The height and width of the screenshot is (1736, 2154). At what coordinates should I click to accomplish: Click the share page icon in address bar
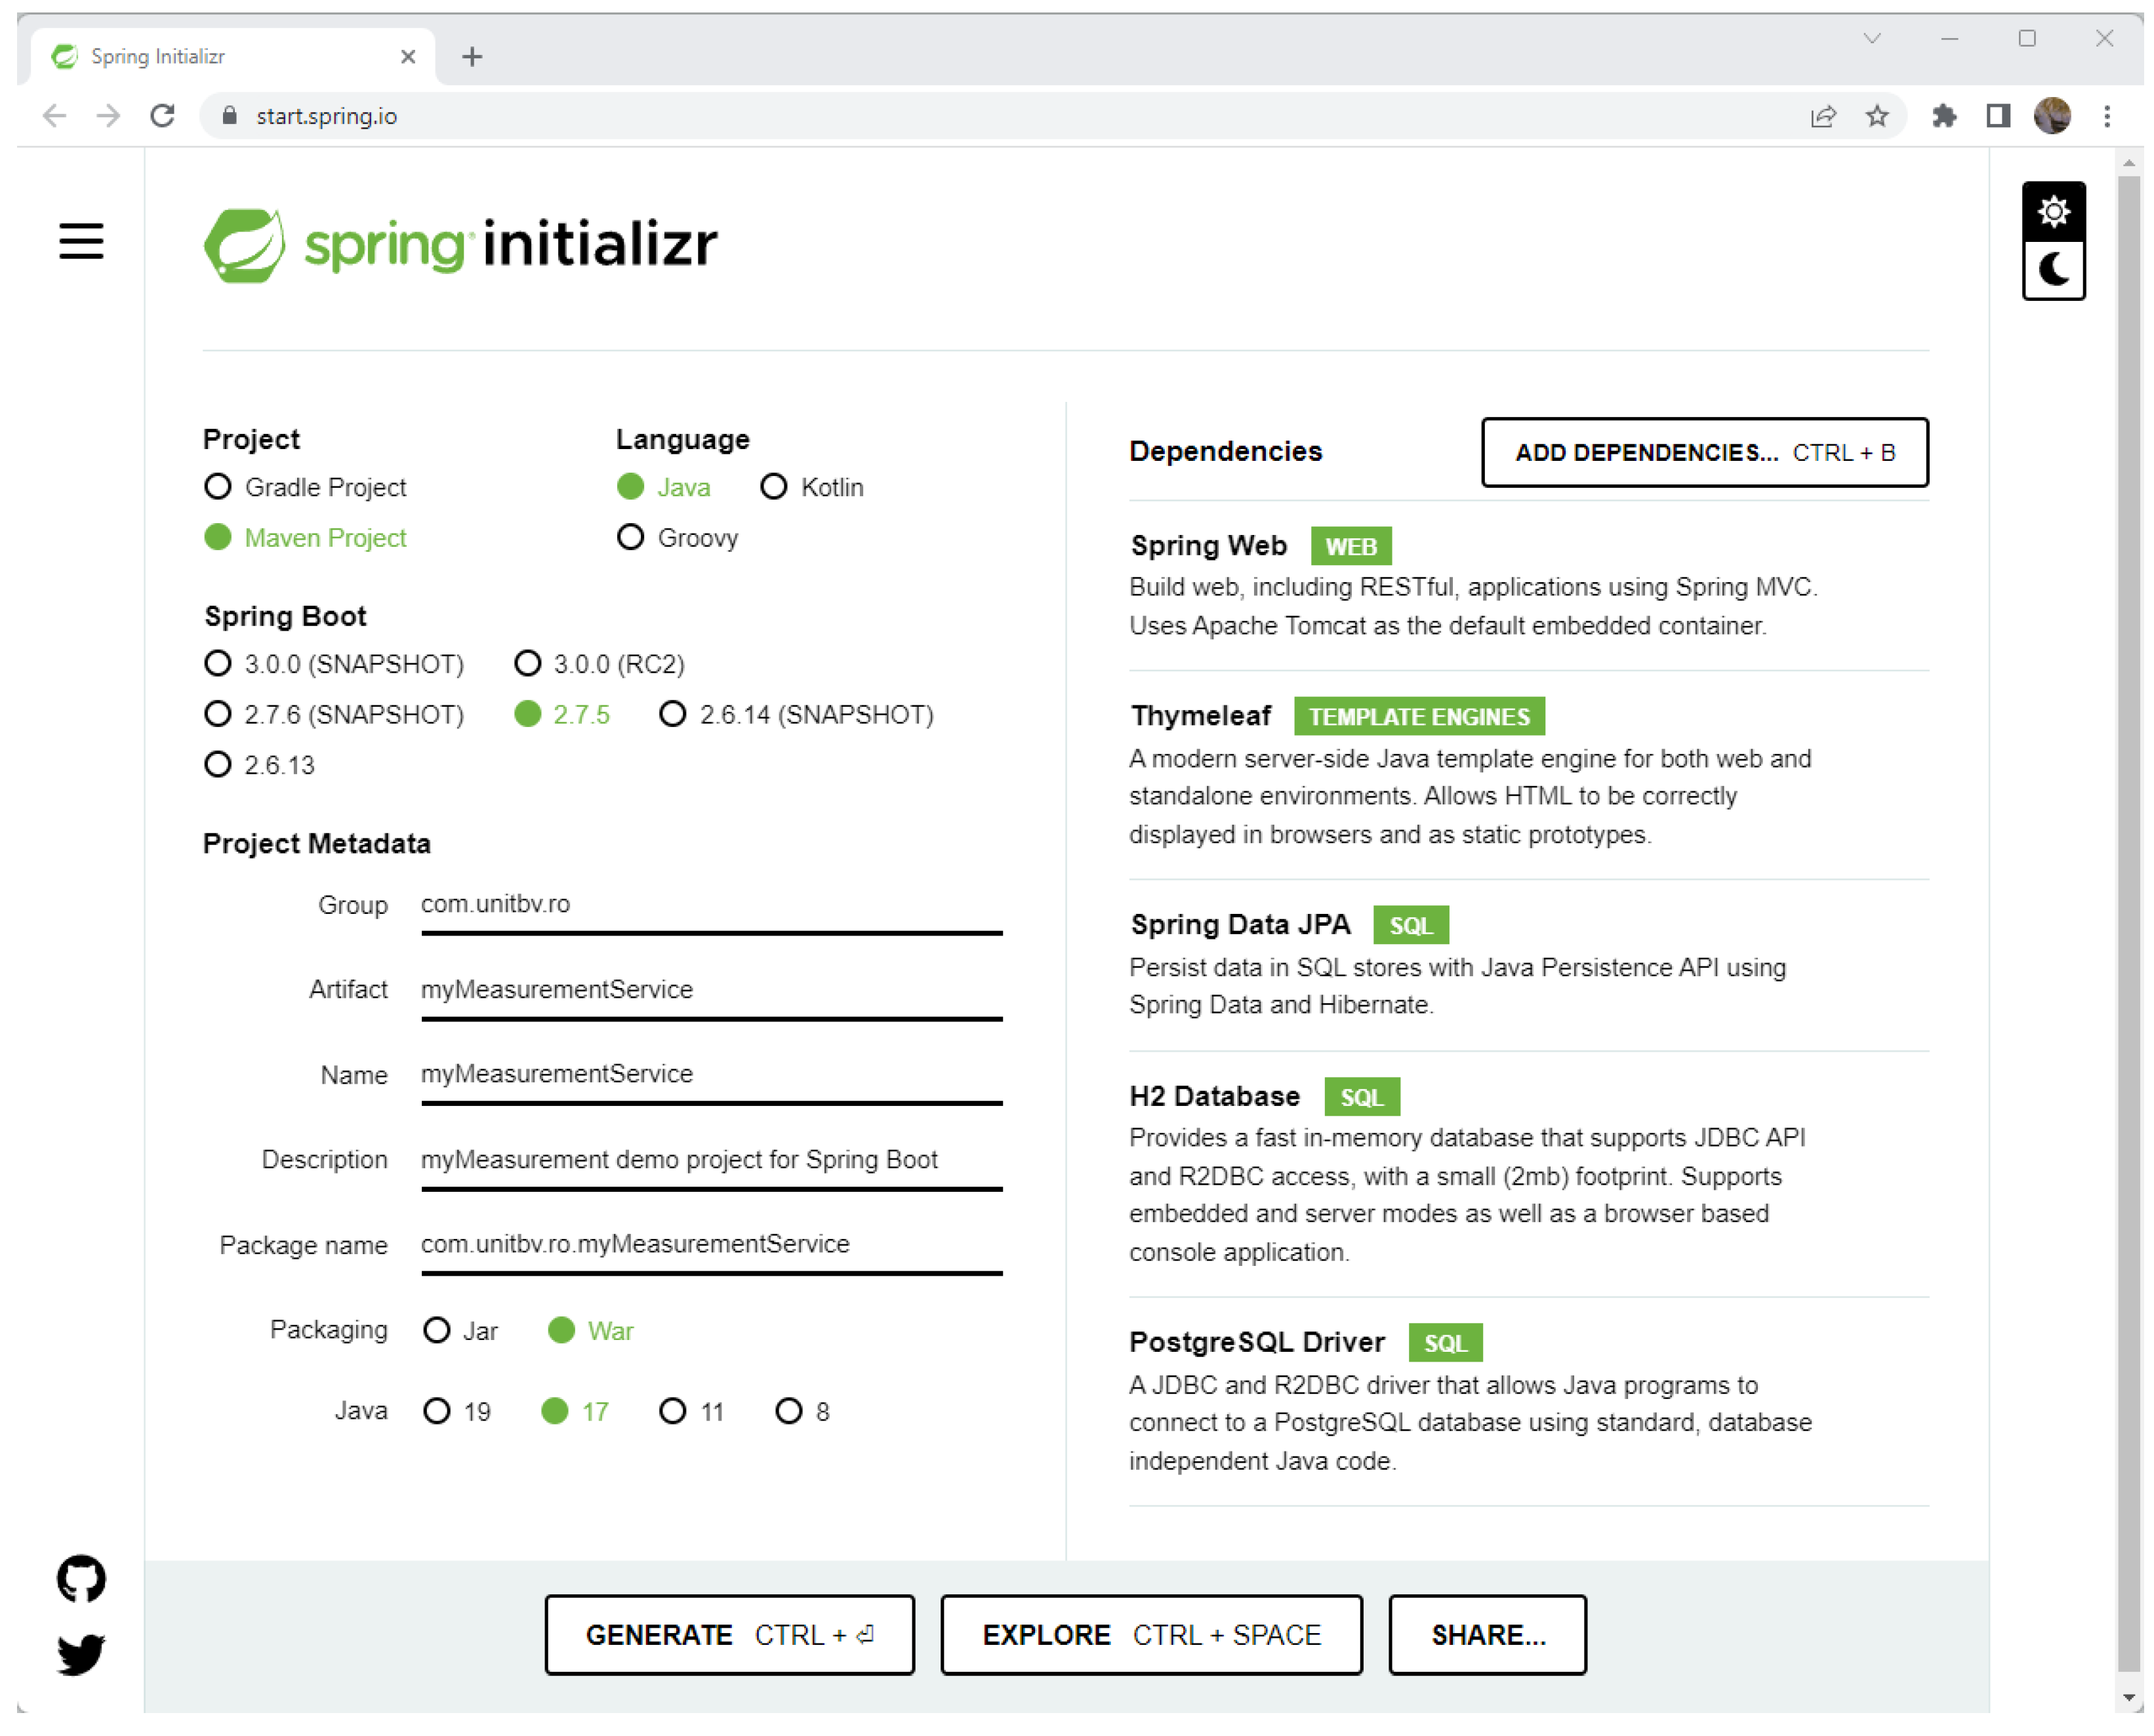[x=1822, y=116]
